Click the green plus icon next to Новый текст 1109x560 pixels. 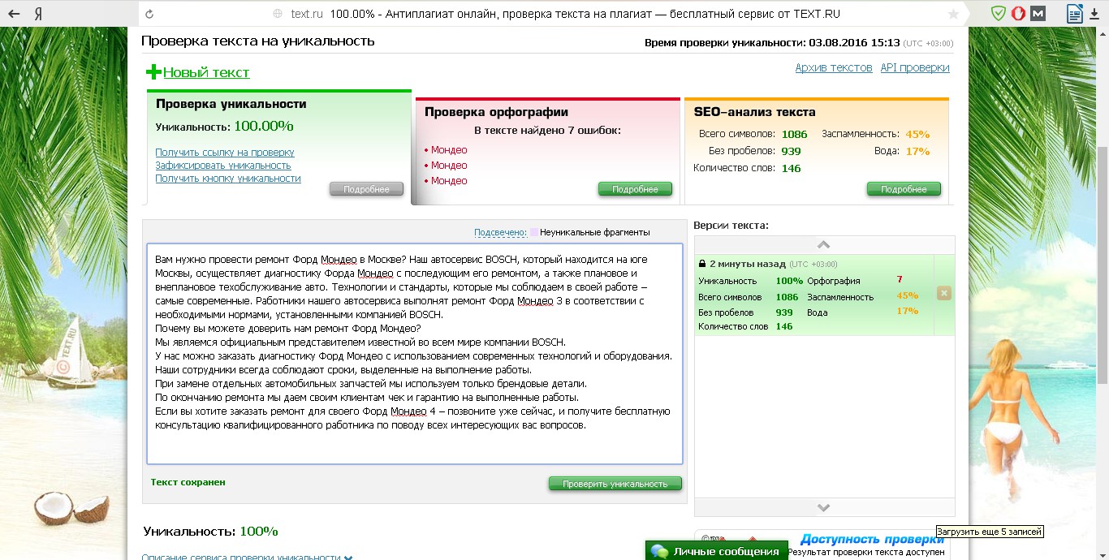tap(153, 72)
